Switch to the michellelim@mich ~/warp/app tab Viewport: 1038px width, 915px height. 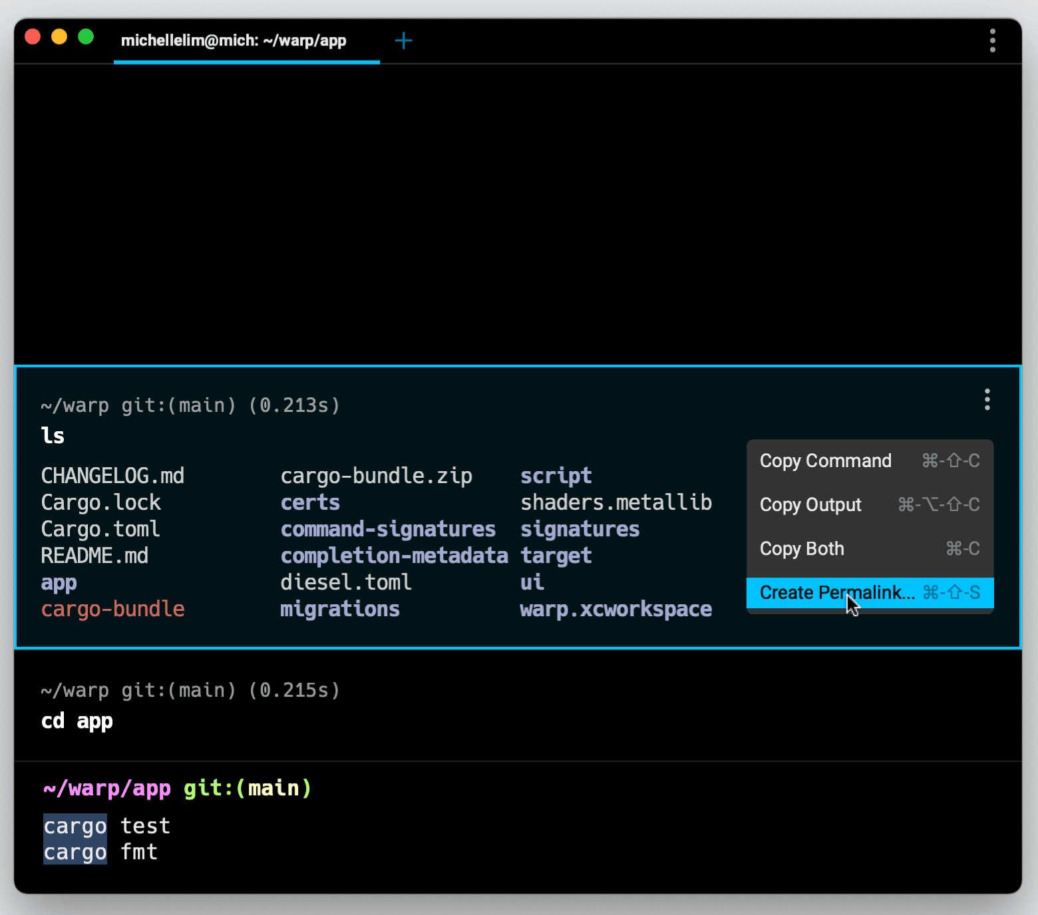pyautogui.click(x=234, y=41)
